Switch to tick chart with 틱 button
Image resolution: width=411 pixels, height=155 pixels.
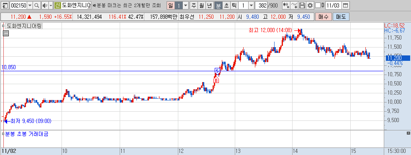234,5
